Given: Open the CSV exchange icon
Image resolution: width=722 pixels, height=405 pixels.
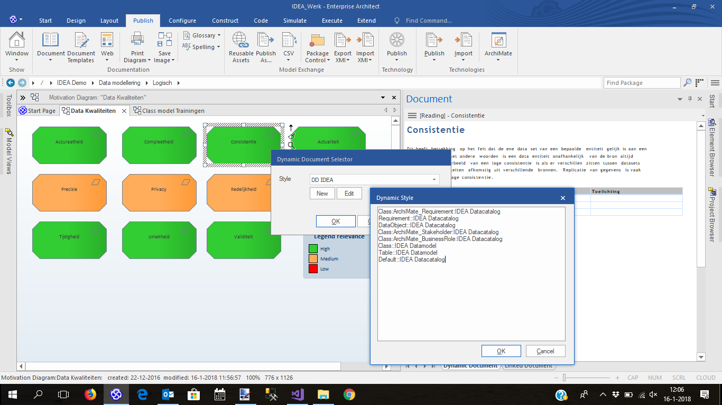Looking at the screenshot, I should click(x=289, y=46).
